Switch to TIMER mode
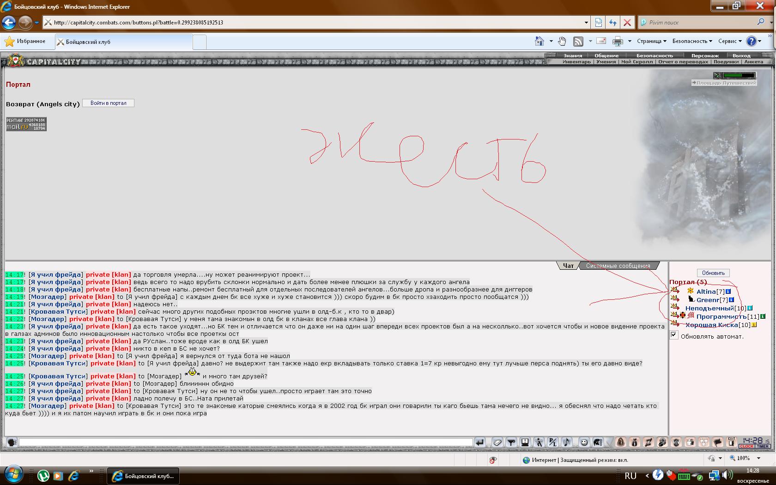 [x=763, y=446]
